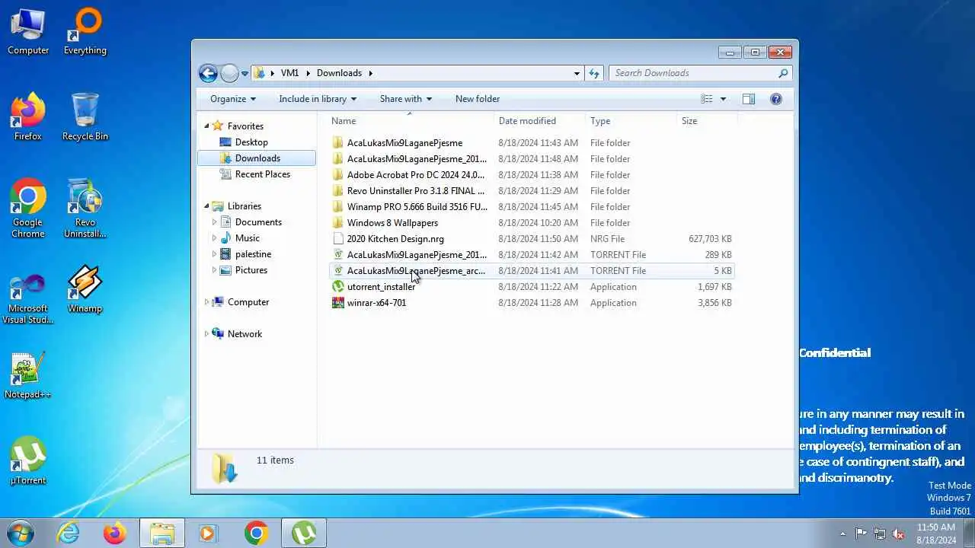Open Google Chrome from the taskbar
Image resolution: width=975 pixels, height=548 pixels.
click(256, 534)
